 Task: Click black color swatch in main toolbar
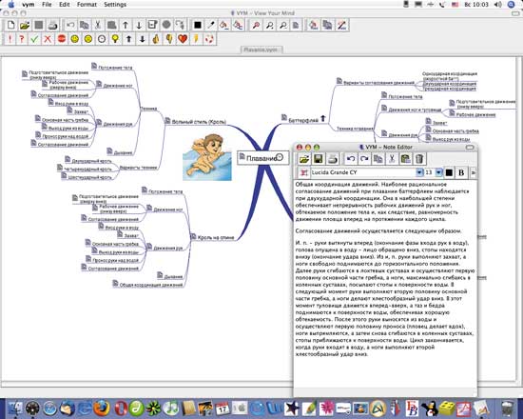click(x=198, y=25)
